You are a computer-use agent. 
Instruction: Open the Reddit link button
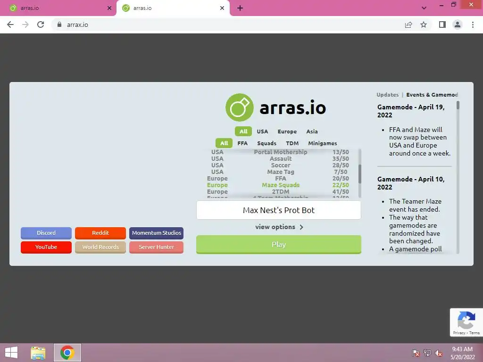(x=100, y=233)
